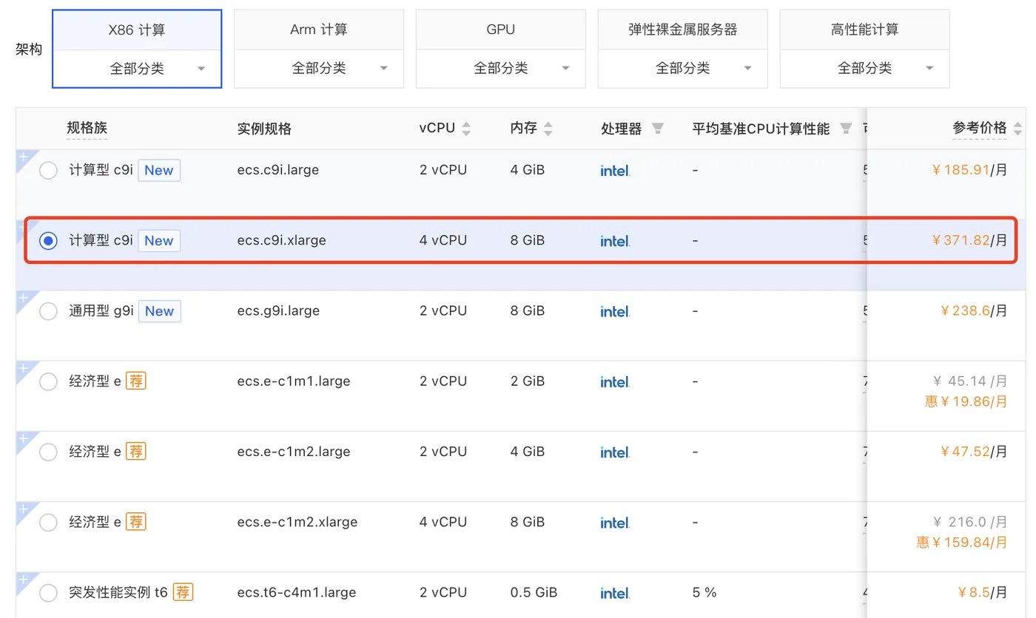Viewport: 1036px width, 618px height.
Task: Select the ecs.c9i.large radio button
Action: (x=48, y=171)
